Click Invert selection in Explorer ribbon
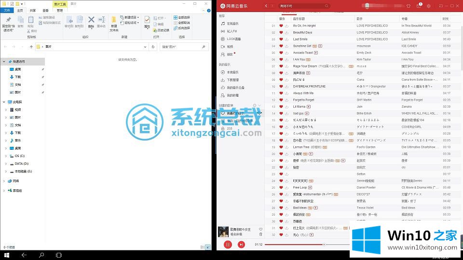This screenshot has width=463, height=260. pyautogui.click(x=182, y=28)
